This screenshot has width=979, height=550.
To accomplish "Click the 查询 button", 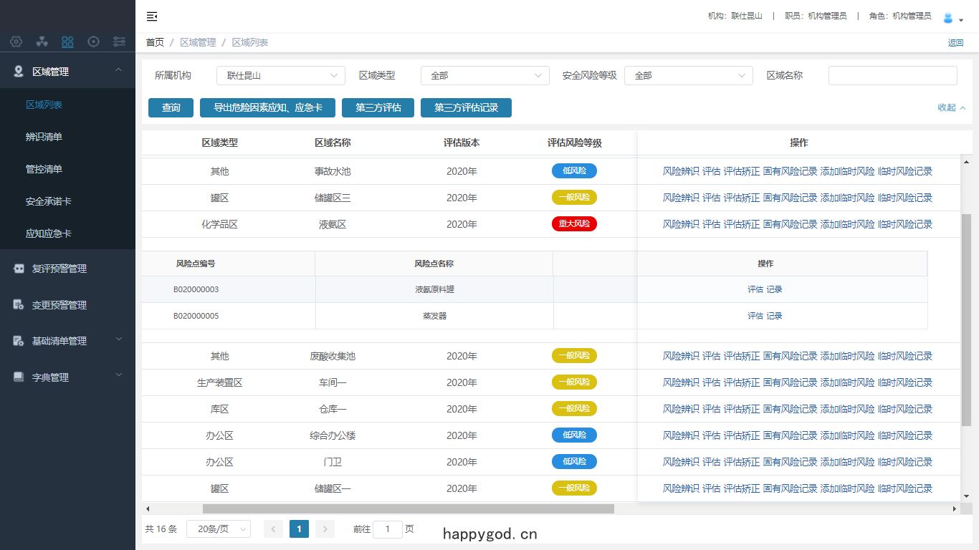I will (171, 108).
